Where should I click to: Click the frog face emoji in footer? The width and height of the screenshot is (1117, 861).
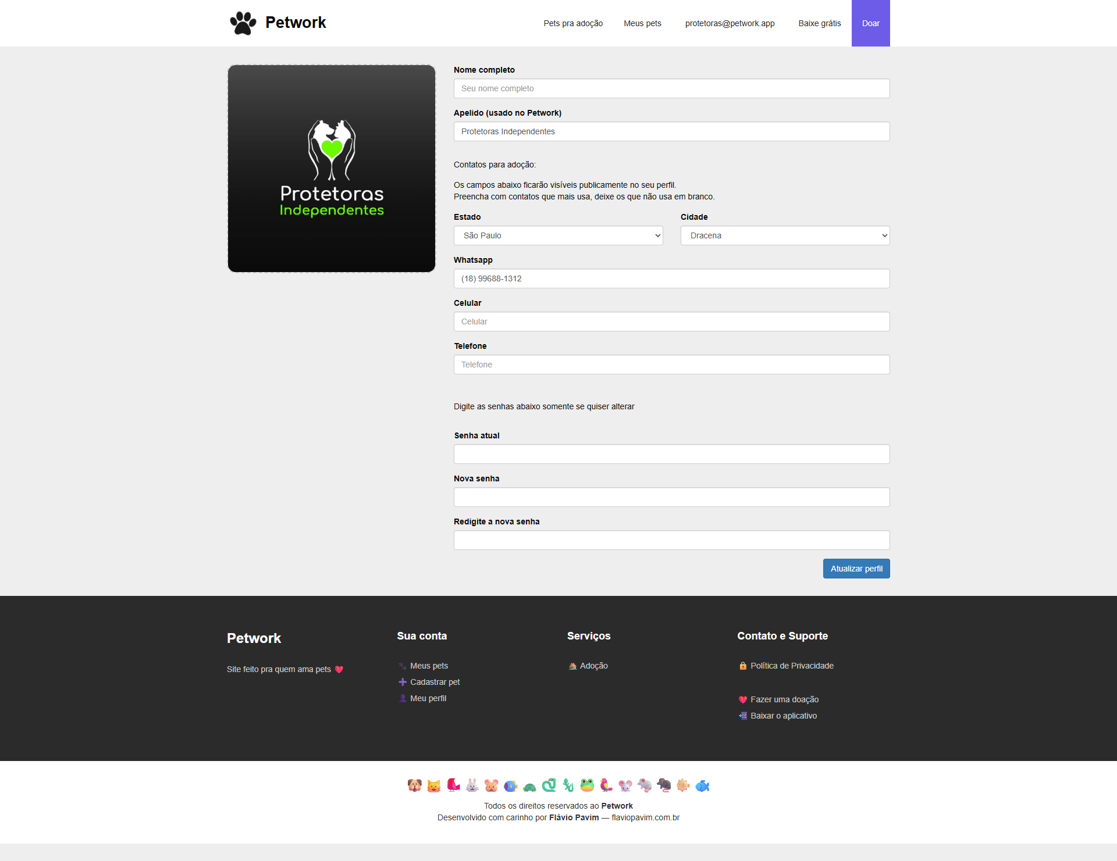tap(588, 786)
